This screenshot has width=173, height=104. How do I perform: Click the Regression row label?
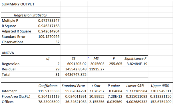(x=11, y=64)
